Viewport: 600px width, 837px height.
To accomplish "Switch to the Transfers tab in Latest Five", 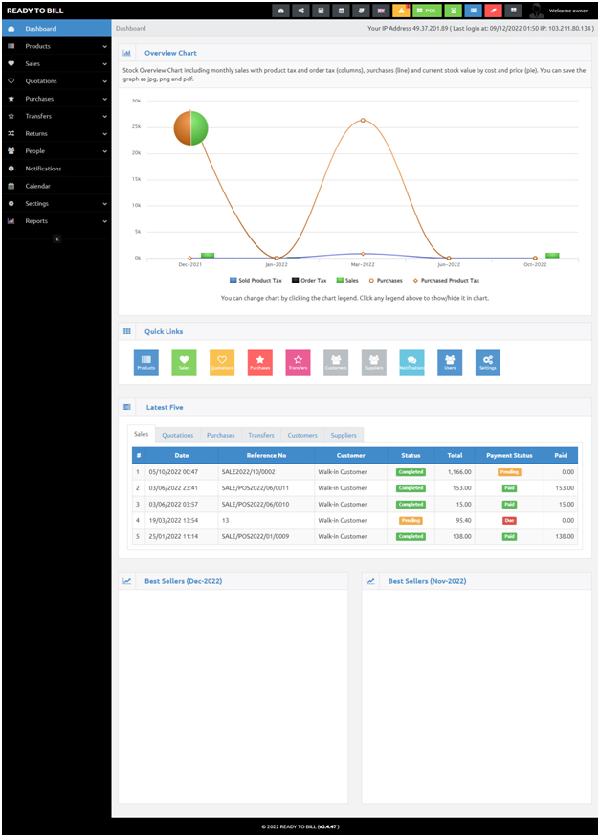I will coord(261,435).
